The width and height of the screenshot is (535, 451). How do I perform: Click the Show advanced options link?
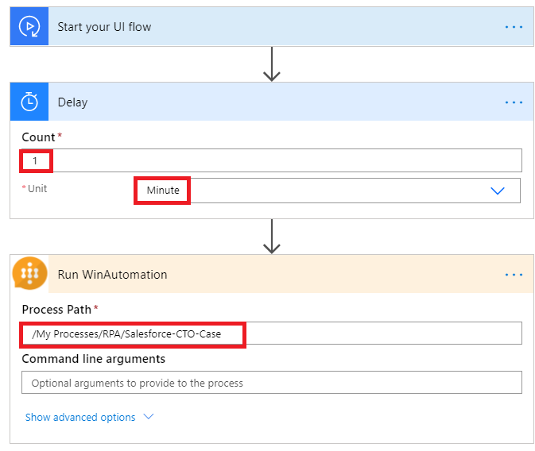pos(79,417)
